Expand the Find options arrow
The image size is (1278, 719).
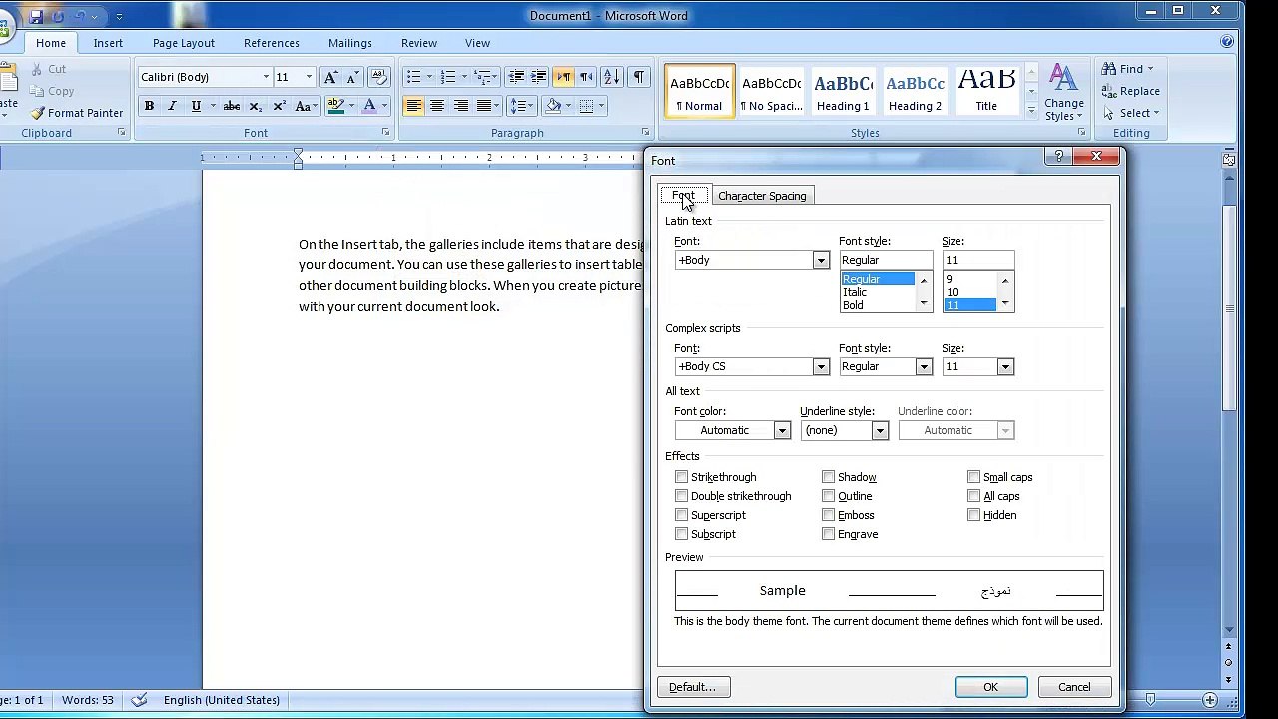tap(1150, 69)
